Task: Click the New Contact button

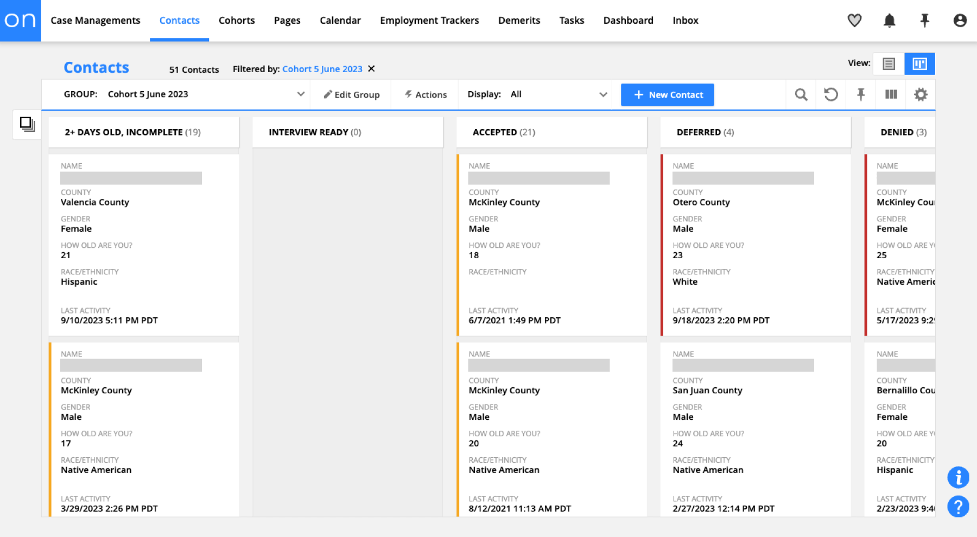Action: coord(667,94)
